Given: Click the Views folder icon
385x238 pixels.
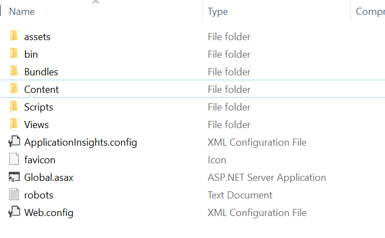Looking at the screenshot, I should (x=14, y=124).
